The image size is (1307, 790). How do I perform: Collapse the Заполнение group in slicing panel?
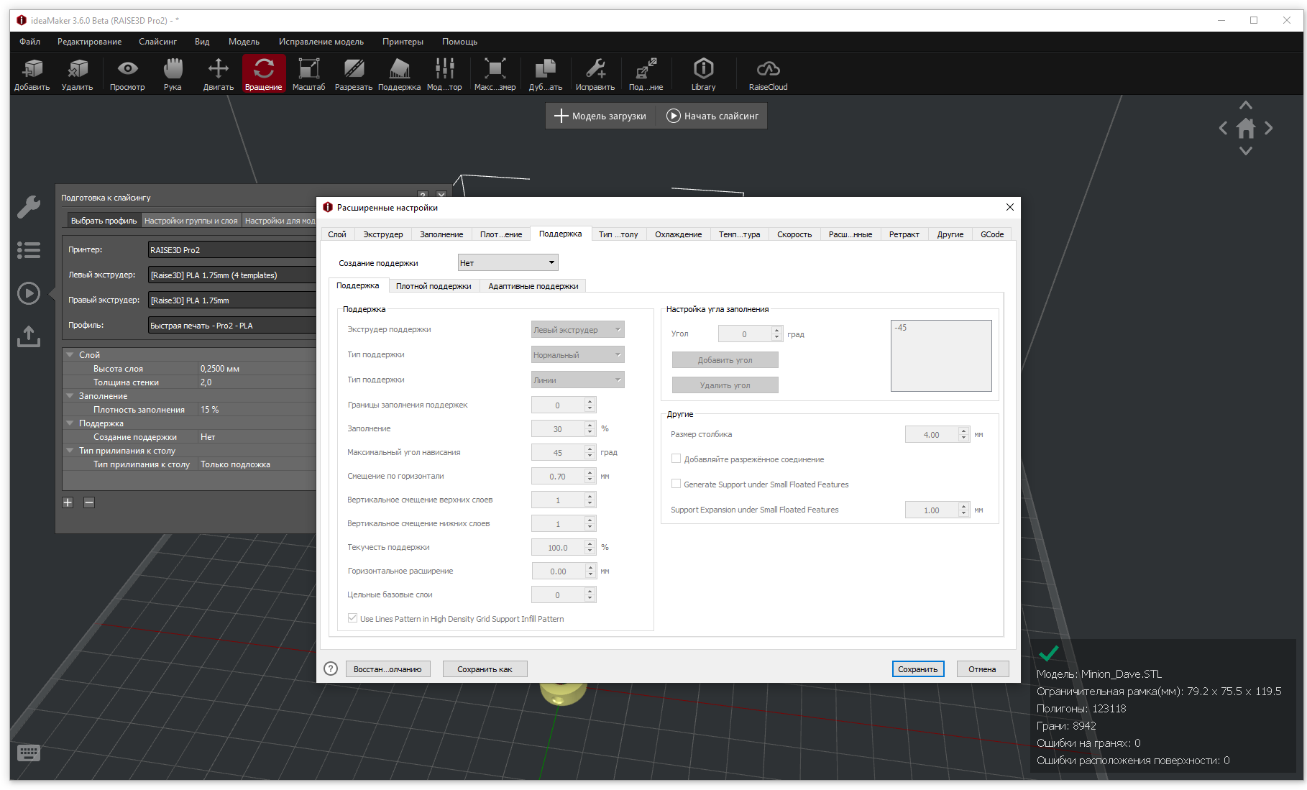pos(70,395)
